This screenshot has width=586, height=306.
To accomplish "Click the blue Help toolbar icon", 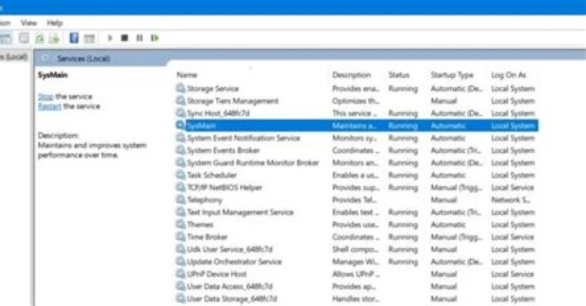I will click(x=74, y=38).
